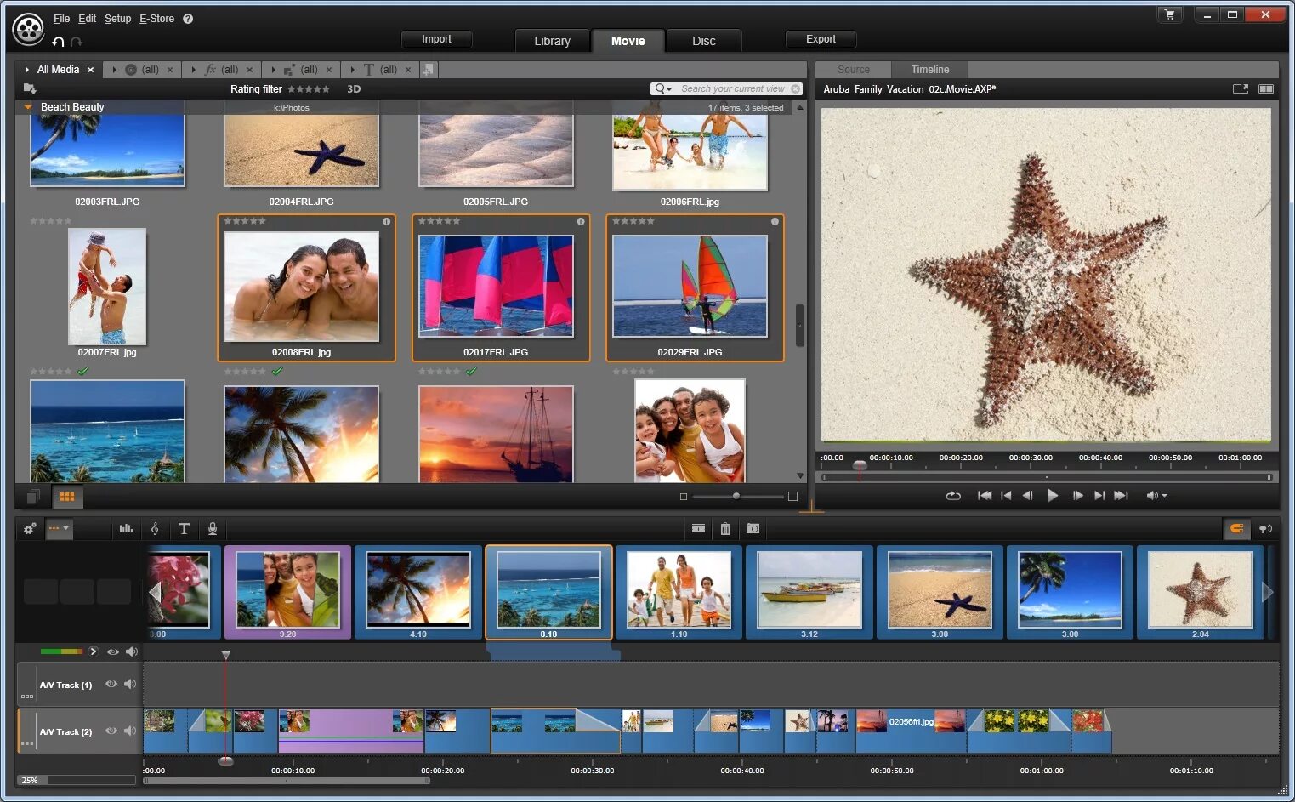Toggle audio scrubbing speaker icon
The height and width of the screenshot is (802, 1295).
(x=1265, y=529)
